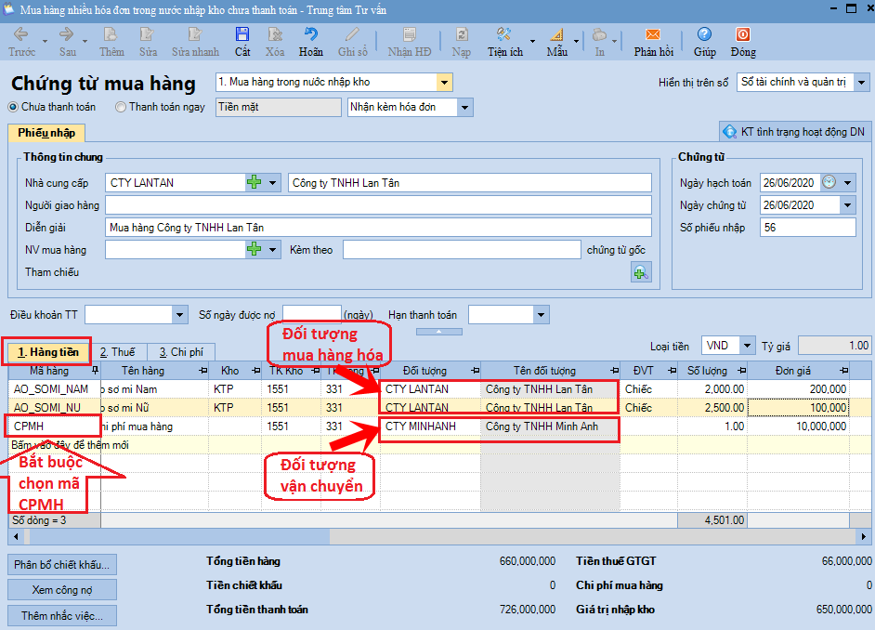Click the In print icon
875x630 pixels.
click(599, 42)
